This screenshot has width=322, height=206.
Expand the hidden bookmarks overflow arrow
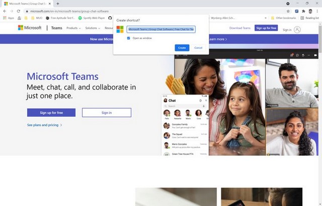[x=266, y=18]
